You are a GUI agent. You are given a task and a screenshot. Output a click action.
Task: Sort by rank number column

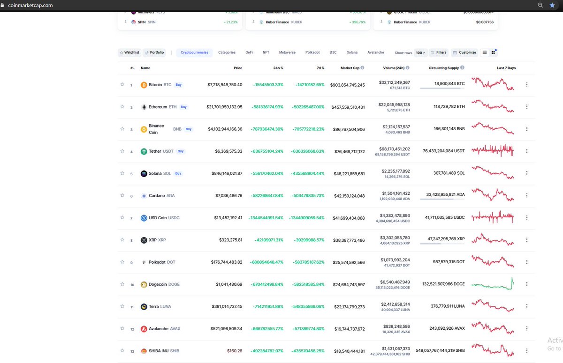pyautogui.click(x=132, y=68)
